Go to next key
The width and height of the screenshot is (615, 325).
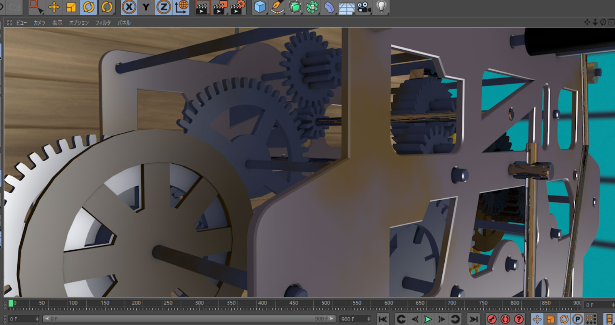455,319
